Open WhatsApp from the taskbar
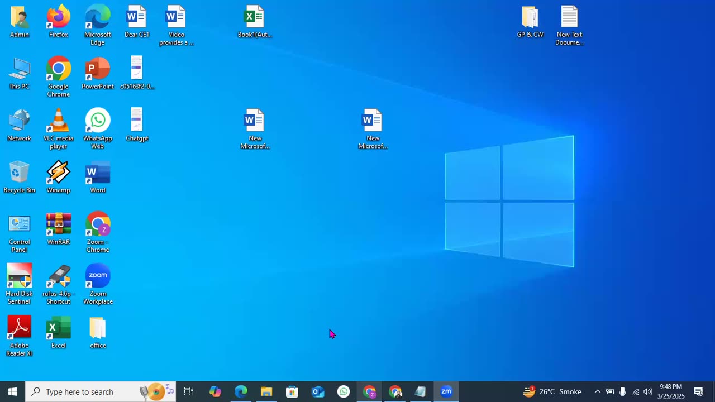715x402 pixels. coord(344,391)
